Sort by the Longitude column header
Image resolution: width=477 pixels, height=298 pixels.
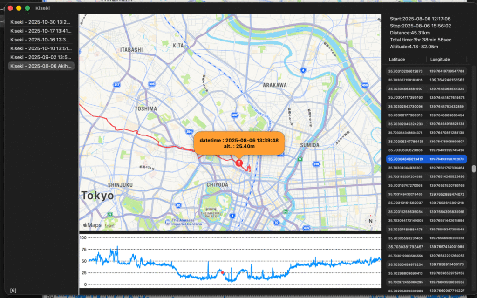[x=440, y=60]
